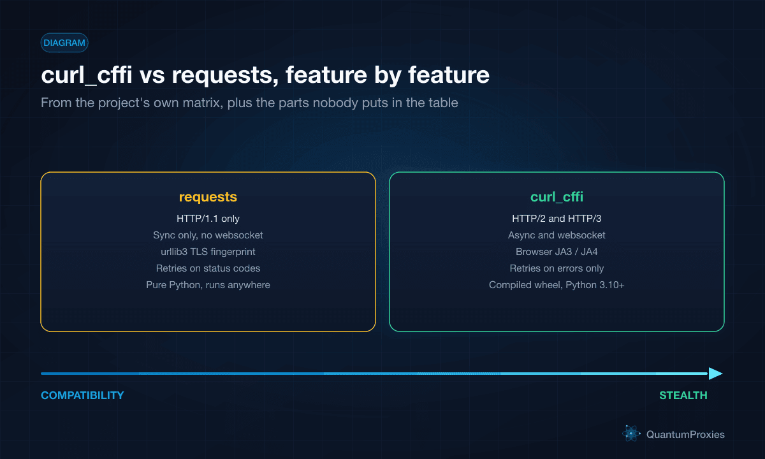Click the title 'curl_cffi vs requests, feature by feature'

click(265, 75)
